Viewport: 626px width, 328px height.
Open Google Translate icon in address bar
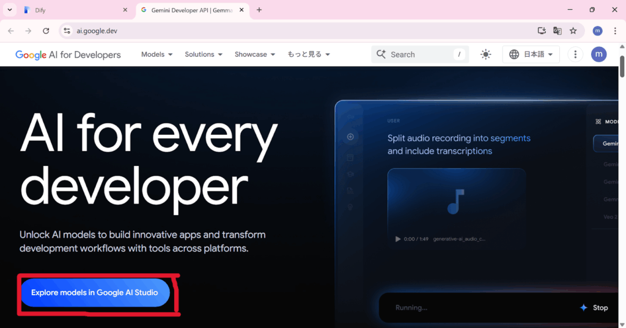click(x=558, y=30)
